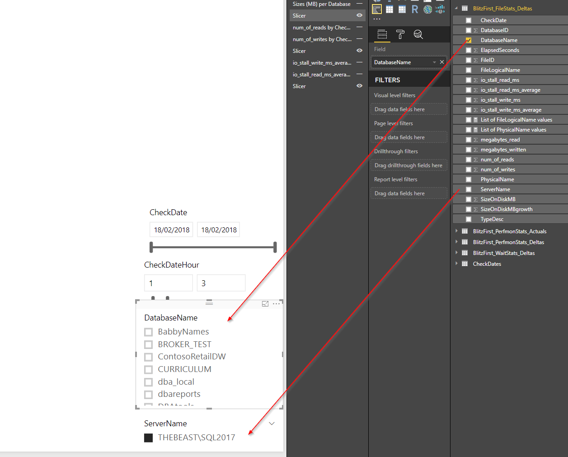Select the ArcGIS Maps globe icon
The height and width of the screenshot is (457, 568).
(x=427, y=9)
